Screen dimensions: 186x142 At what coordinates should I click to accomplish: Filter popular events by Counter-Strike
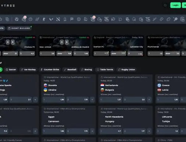point(50,70)
